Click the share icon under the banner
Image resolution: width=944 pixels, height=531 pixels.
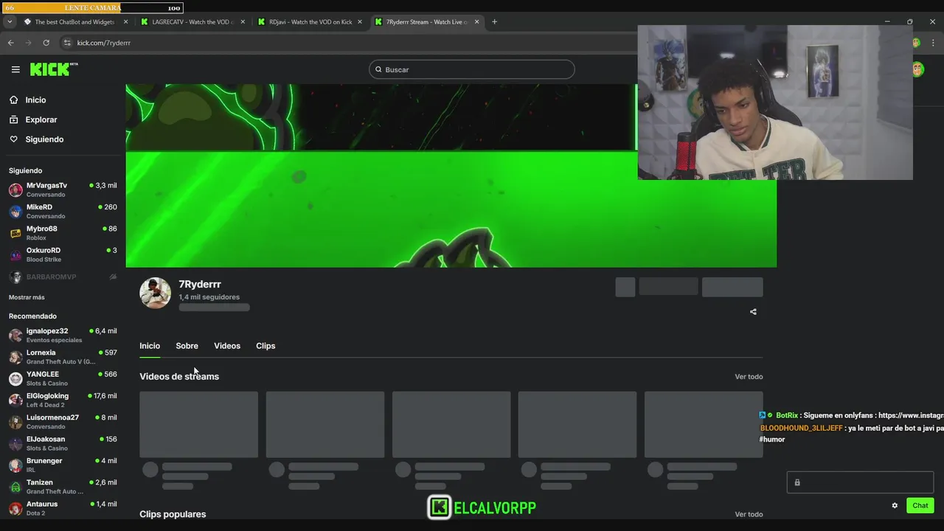753,311
